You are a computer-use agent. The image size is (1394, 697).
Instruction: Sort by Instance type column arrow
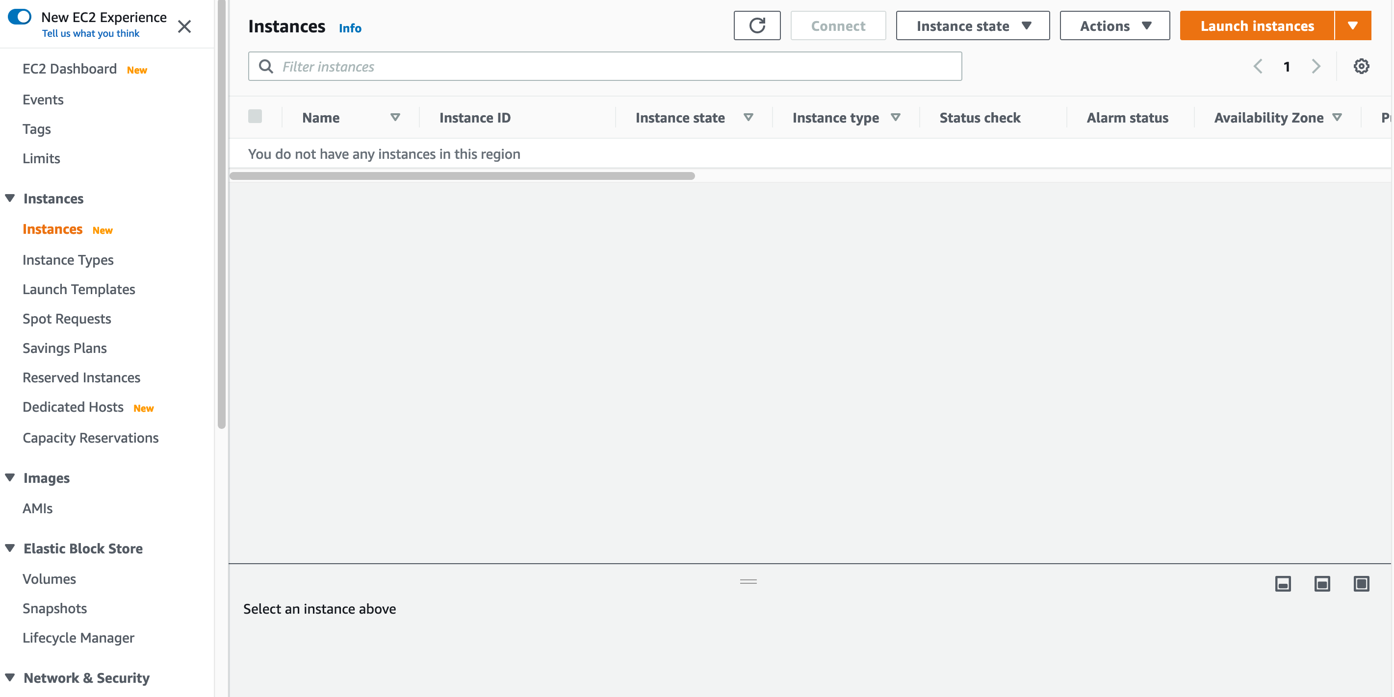(x=896, y=117)
